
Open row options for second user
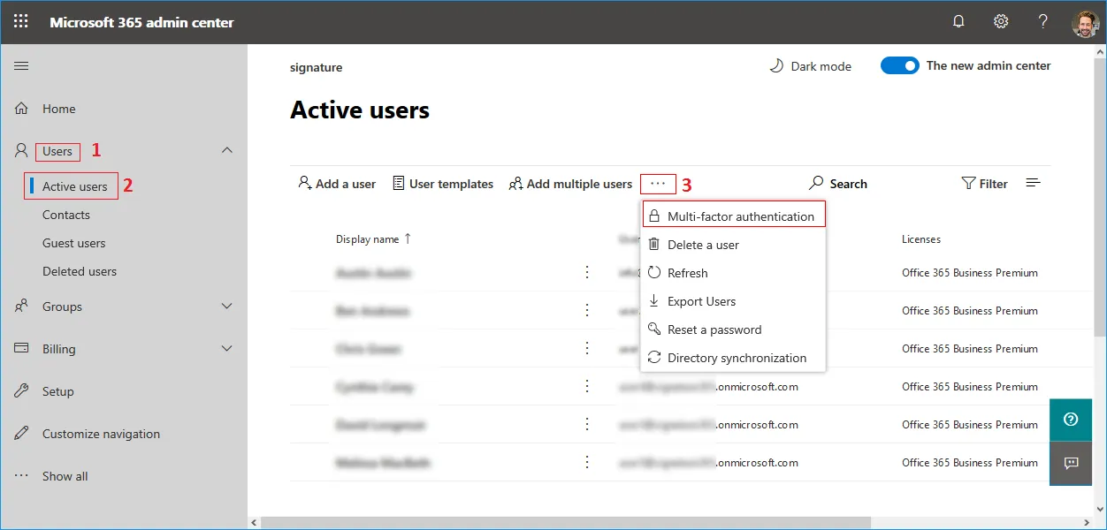(587, 311)
